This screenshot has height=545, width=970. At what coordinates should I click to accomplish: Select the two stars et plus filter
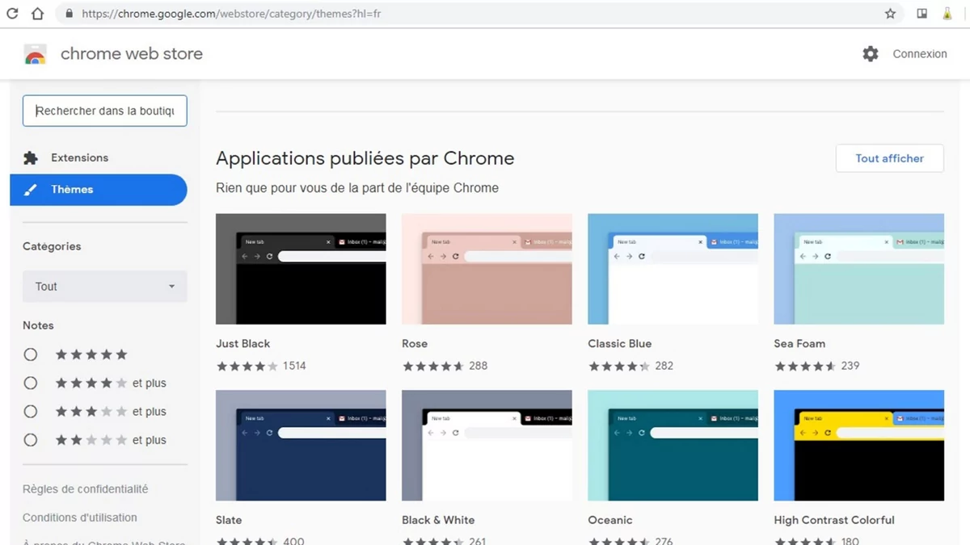point(31,440)
